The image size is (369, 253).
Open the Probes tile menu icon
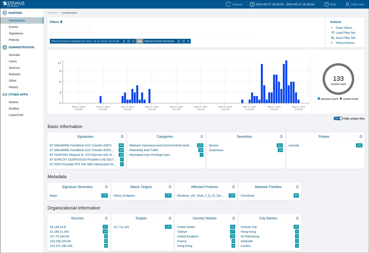pyautogui.click(x=361, y=136)
